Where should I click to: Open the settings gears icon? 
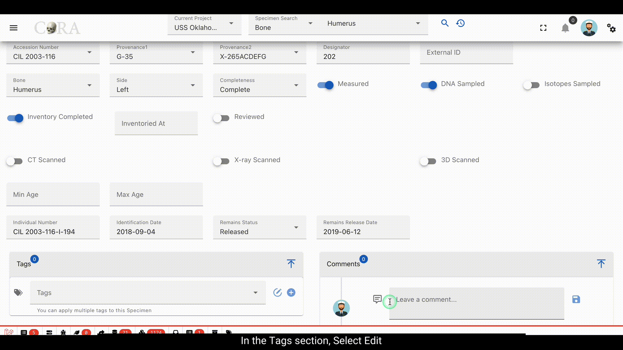[611, 28]
